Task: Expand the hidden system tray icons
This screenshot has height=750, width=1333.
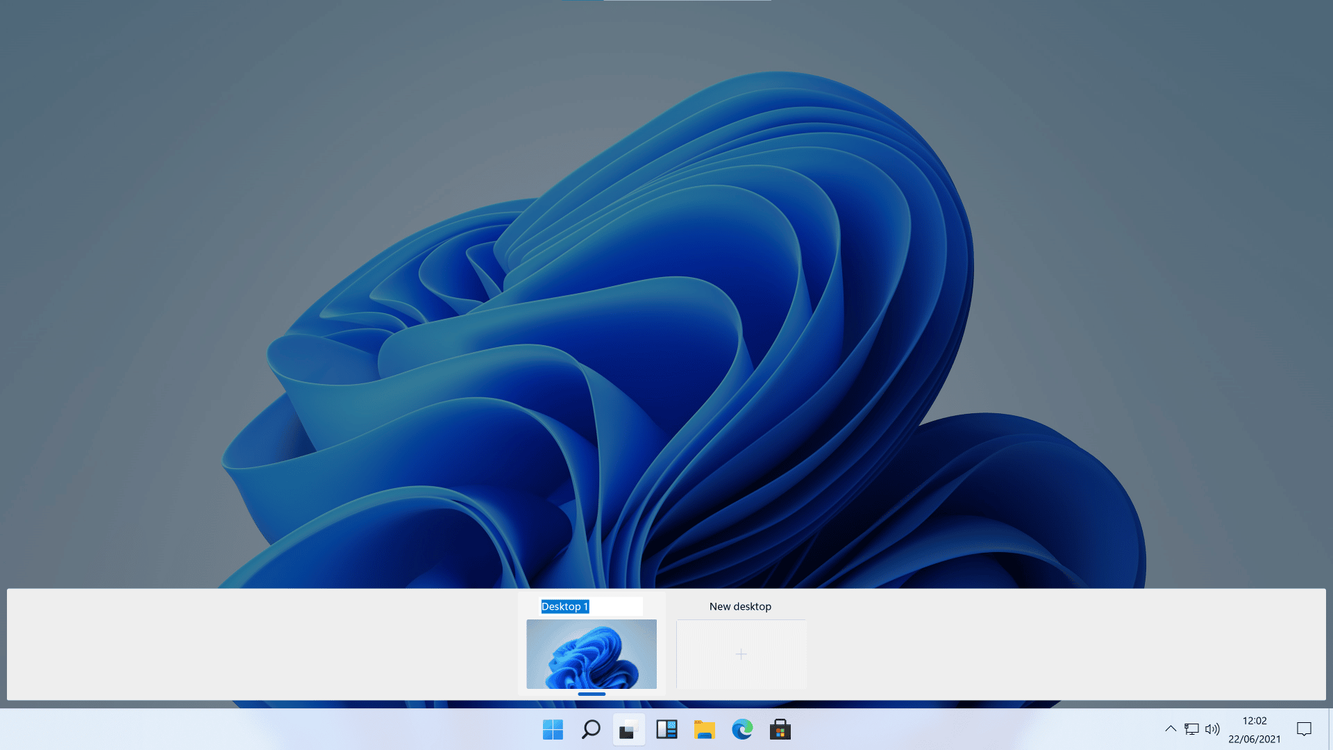Action: pos(1171,729)
